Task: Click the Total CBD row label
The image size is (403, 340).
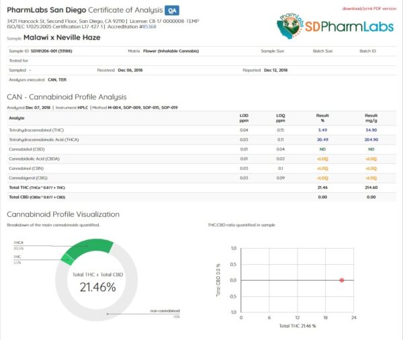Action: tap(37, 197)
